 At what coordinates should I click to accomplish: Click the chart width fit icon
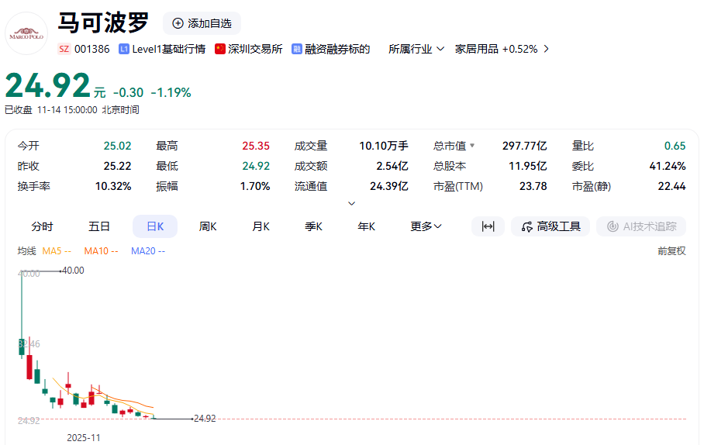[488, 226]
